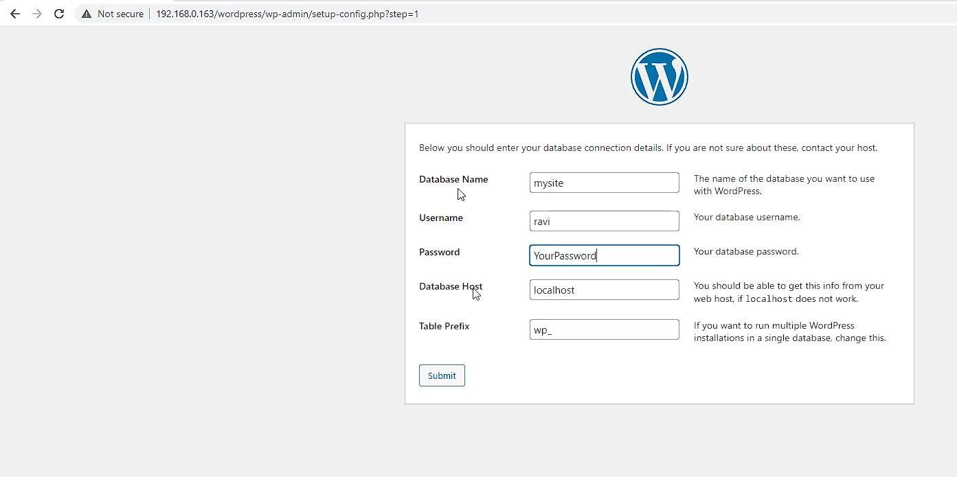
Task: Click inside the Database Name field
Action: [x=604, y=183]
